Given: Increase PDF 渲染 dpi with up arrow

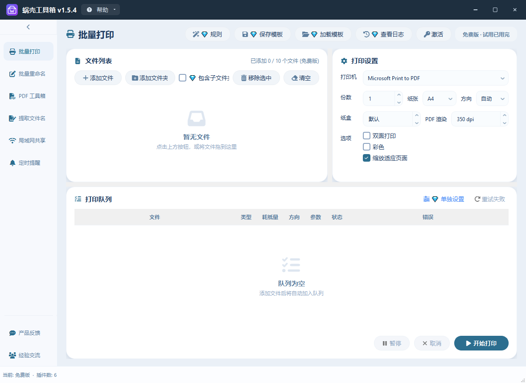Looking at the screenshot, I should [505, 115].
